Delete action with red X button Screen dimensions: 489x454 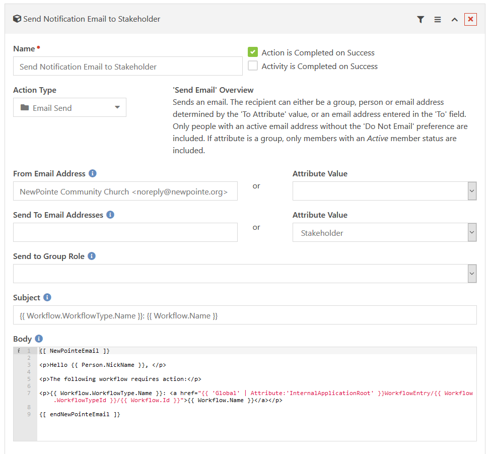470,19
